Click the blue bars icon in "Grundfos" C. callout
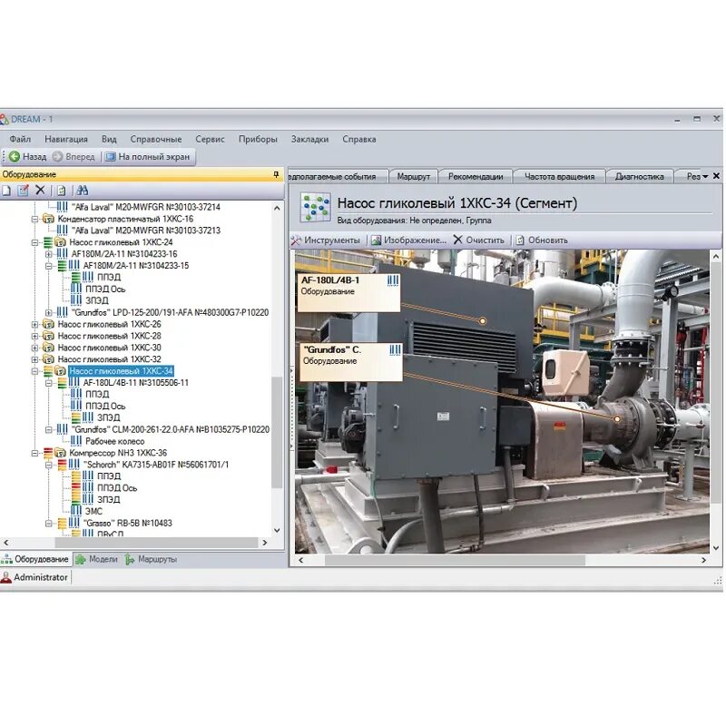 point(396,350)
